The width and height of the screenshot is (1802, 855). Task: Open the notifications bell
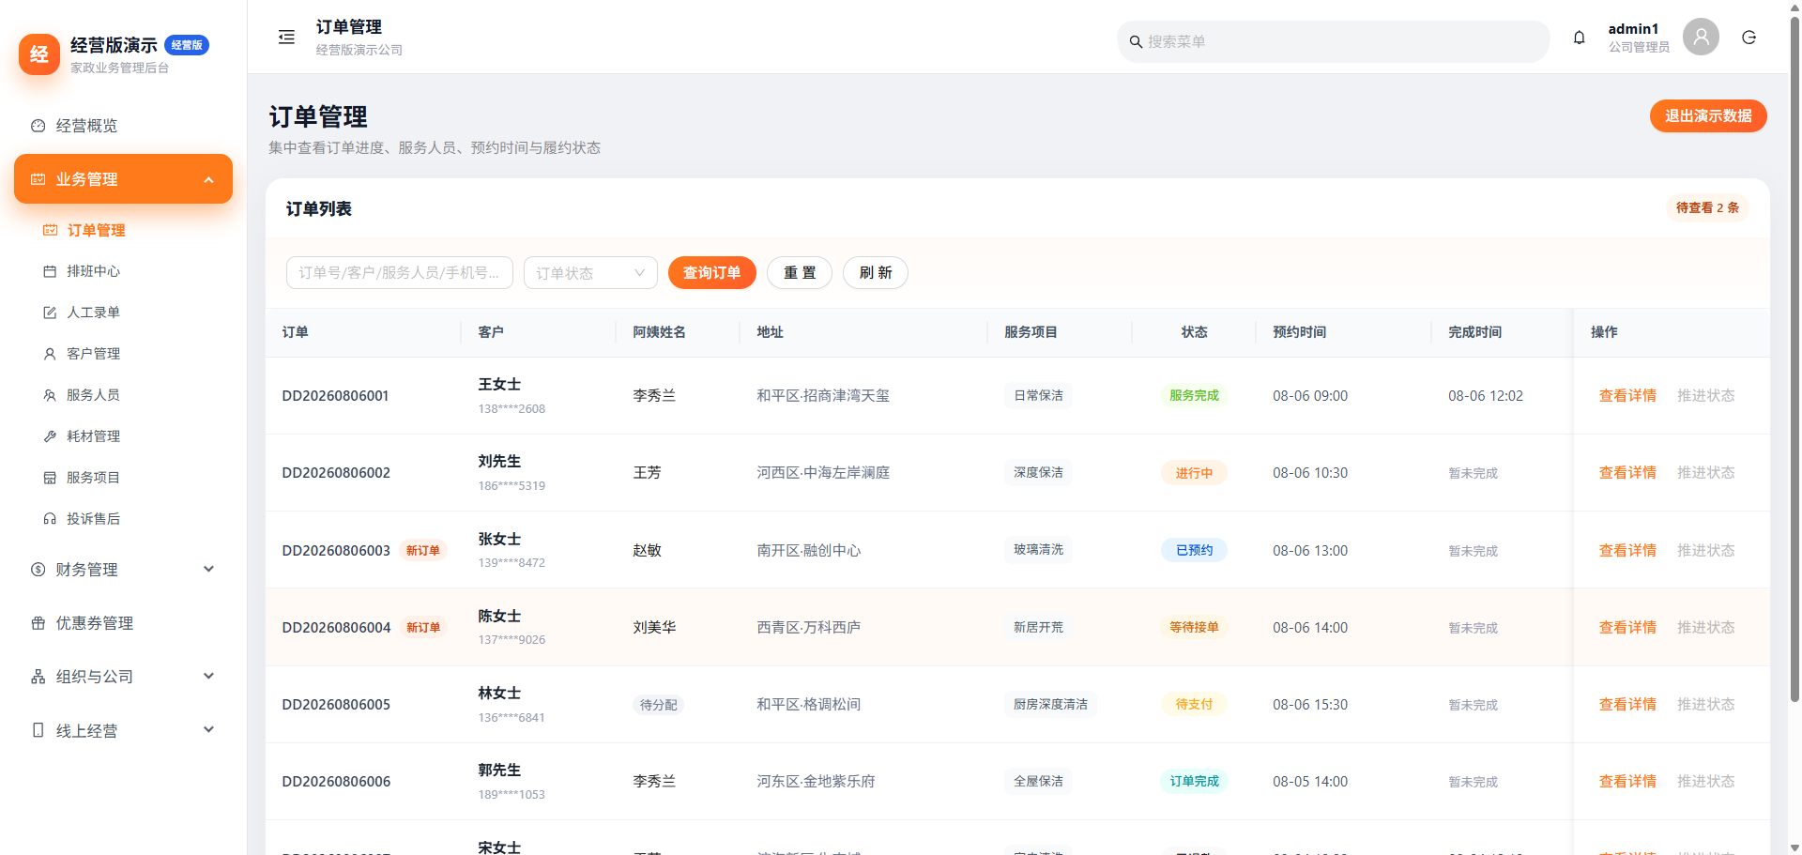(1580, 38)
